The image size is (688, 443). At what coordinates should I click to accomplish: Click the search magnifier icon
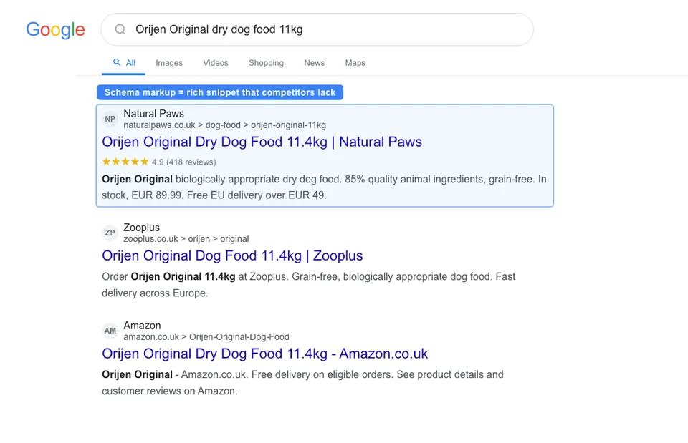[x=120, y=29]
